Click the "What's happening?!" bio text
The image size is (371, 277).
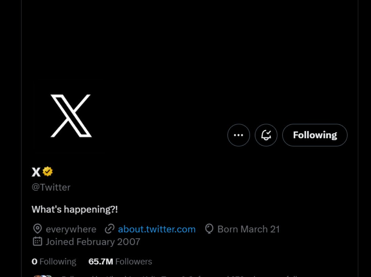click(75, 209)
